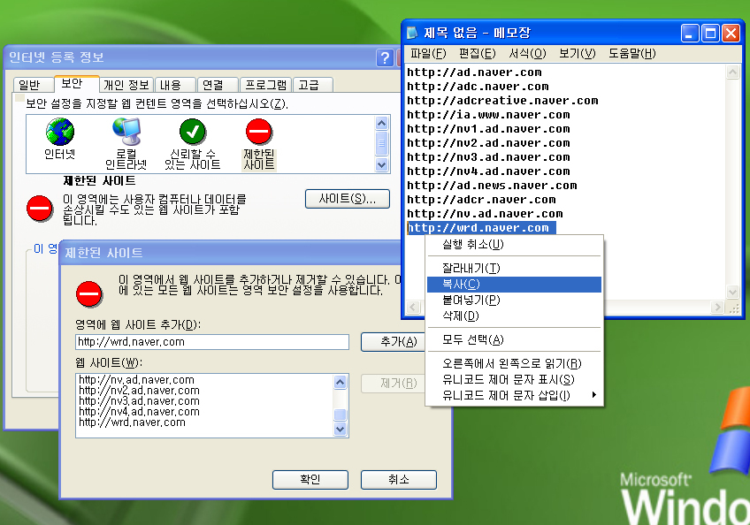Screen dimensions: 750x525
Task: Choose 복사(C) from context menu
Action: [x=514, y=284]
